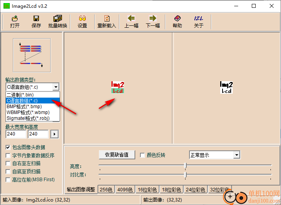Switch to 24位彩色 tab
The width and height of the screenshot is (281, 205).
coord(195,189)
